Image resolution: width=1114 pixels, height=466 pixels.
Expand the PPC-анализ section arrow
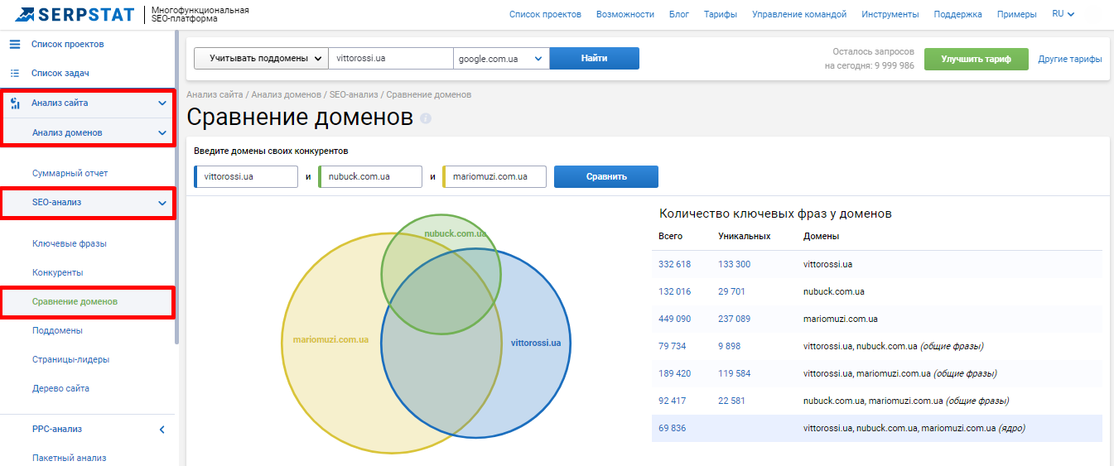pyautogui.click(x=162, y=430)
